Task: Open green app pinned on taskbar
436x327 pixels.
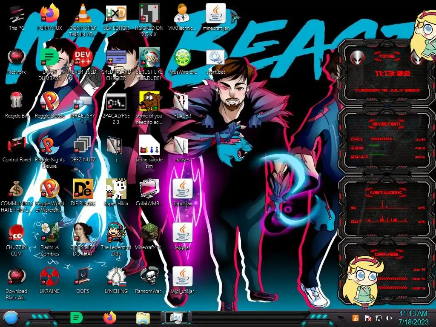Action: pyautogui.click(x=77, y=318)
